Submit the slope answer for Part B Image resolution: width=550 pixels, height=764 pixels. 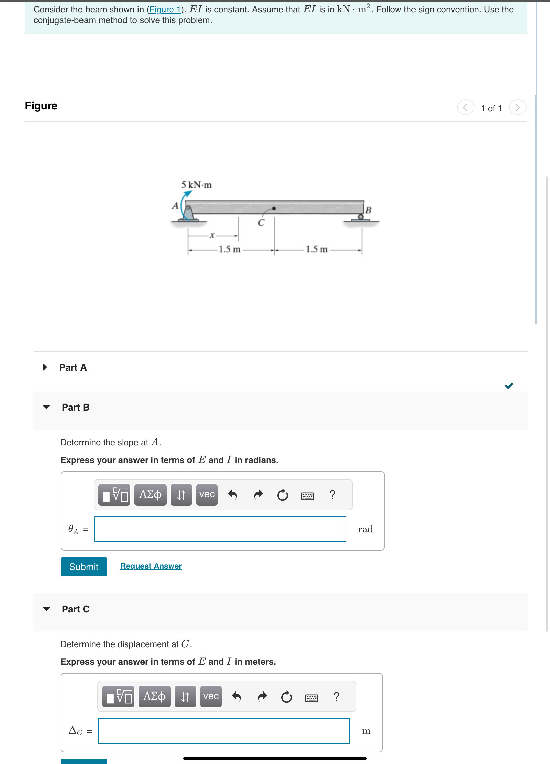(84, 566)
